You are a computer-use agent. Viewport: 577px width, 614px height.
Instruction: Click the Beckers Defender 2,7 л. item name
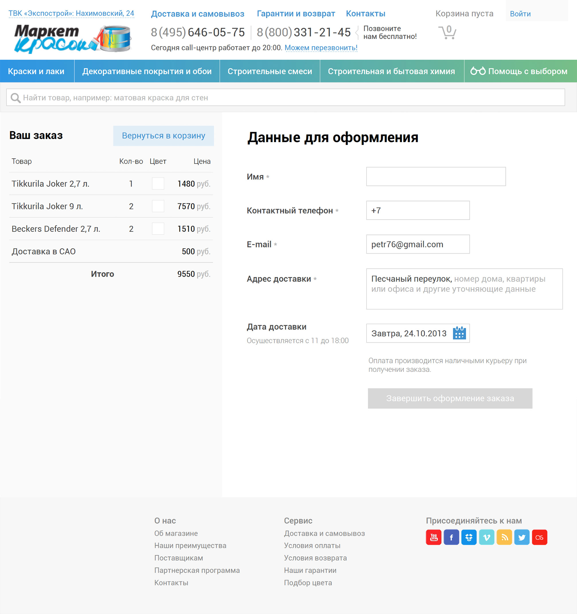click(x=56, y=229)
